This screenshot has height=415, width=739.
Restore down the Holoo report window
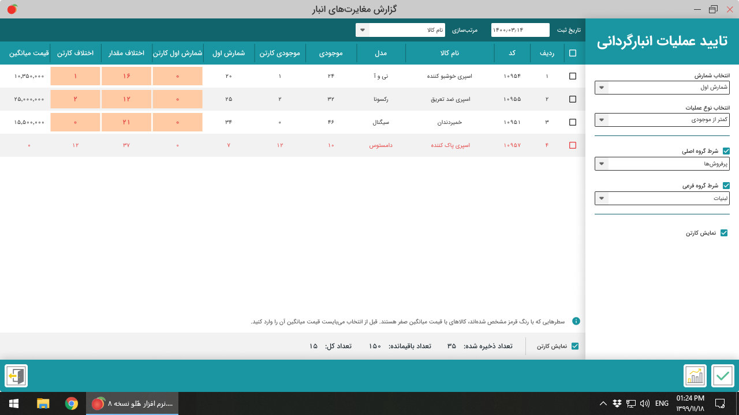coord(714,9)
